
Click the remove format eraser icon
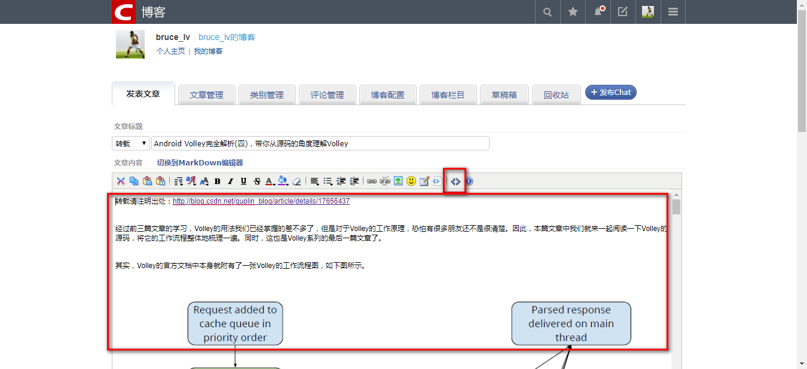click(296, 181)
